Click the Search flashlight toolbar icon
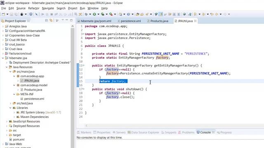The image size is (264, 148). coord(147,14)
